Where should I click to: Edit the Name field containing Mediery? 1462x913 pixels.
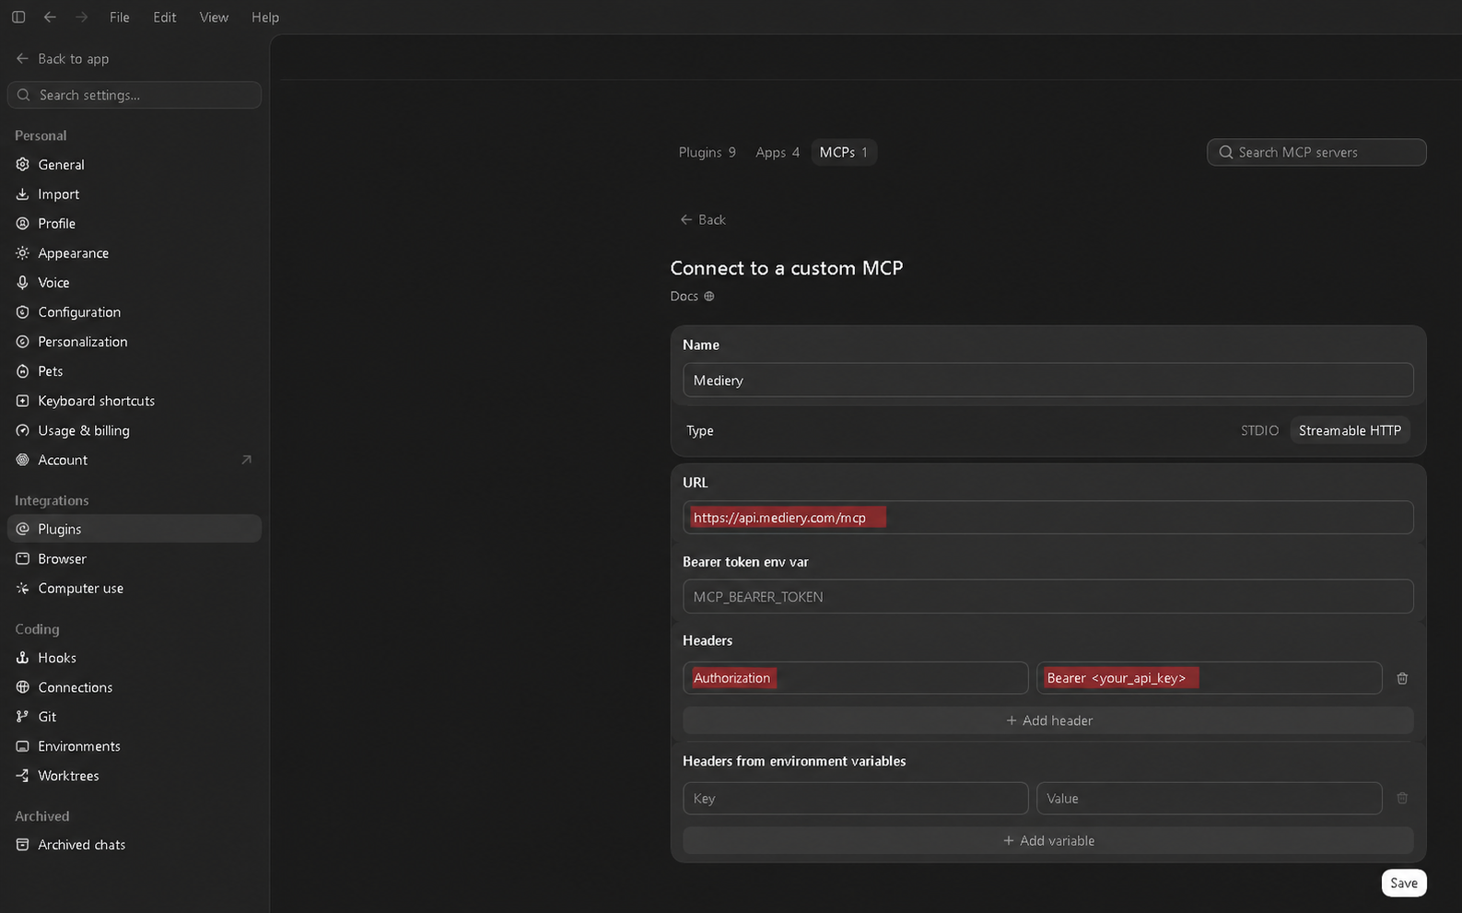pos(1048,380)
